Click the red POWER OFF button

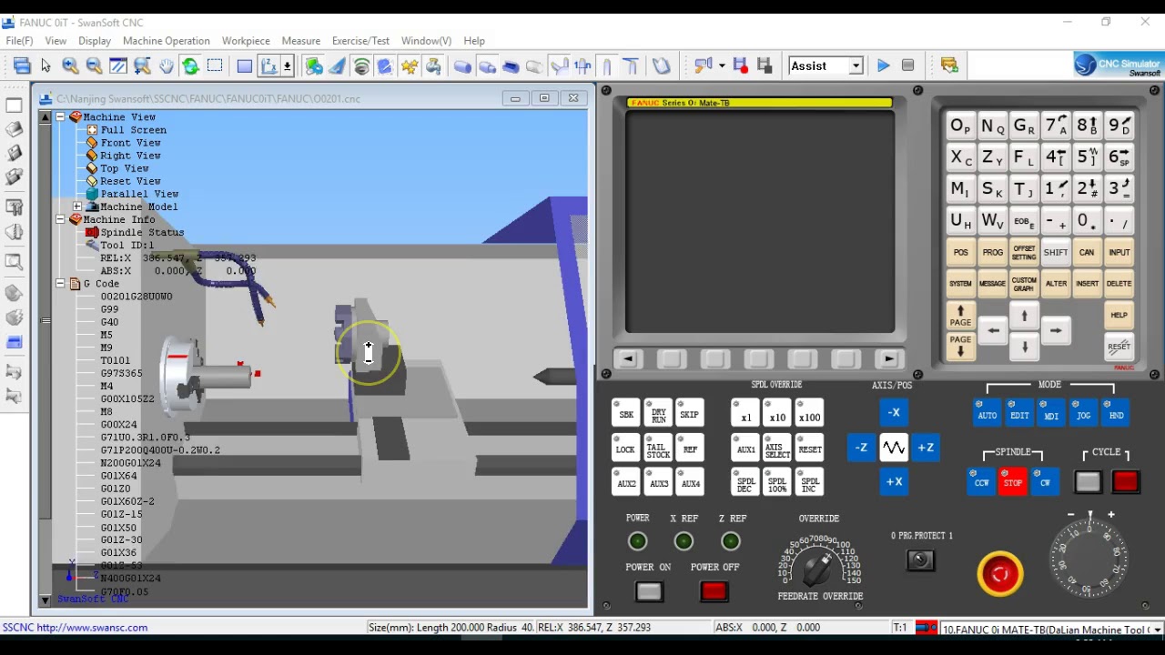click(714, 591)
